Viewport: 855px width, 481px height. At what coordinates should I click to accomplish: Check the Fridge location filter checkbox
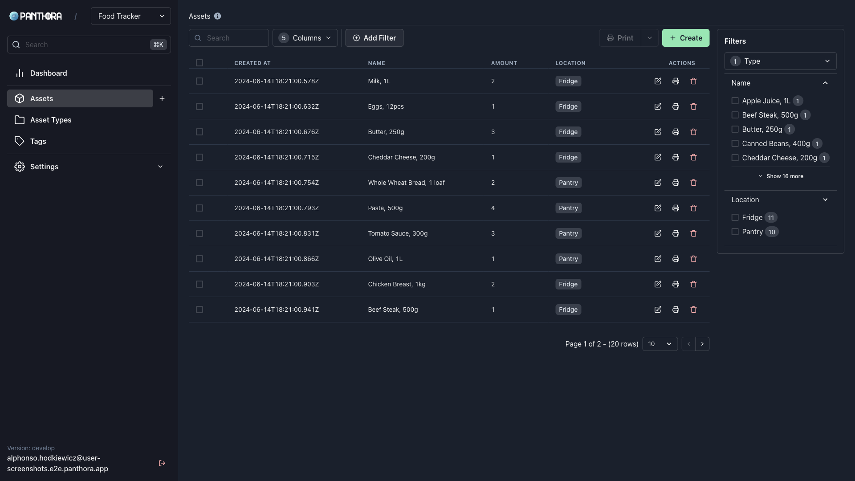(x=735, y=217)
